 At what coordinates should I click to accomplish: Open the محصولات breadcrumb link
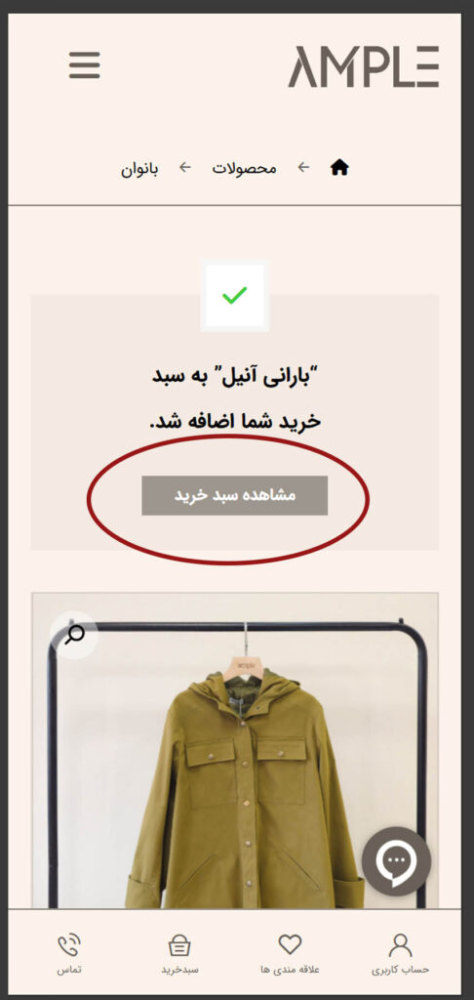point(245,168)
